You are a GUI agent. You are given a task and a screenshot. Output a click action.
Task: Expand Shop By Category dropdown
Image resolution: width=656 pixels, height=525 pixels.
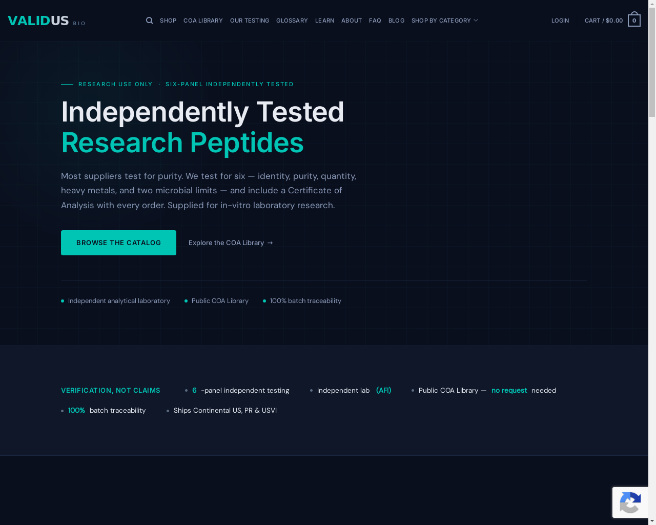[444, 21]
